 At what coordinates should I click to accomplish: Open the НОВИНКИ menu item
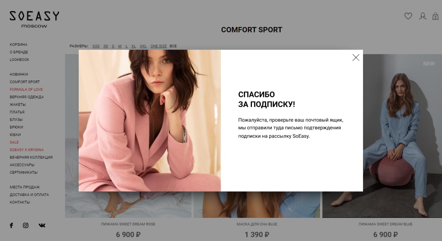click(19, 75)
